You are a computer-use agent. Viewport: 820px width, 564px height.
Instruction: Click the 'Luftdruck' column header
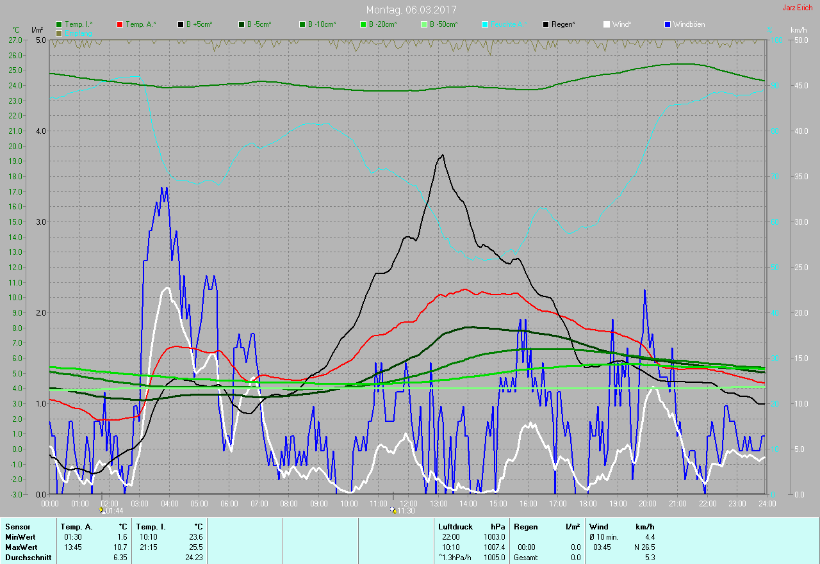pos(455,527)
